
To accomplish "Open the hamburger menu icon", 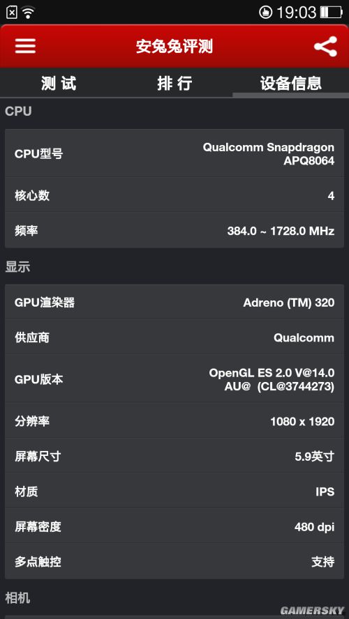I will [26, 46].
